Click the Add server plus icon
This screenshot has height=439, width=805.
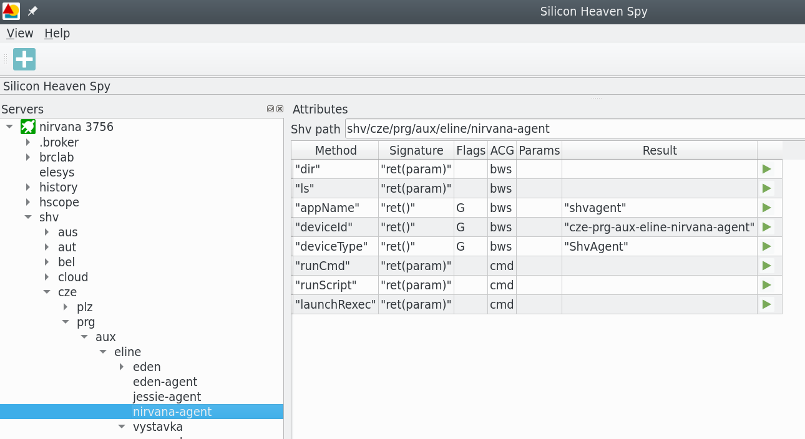[x=24, y=59]
